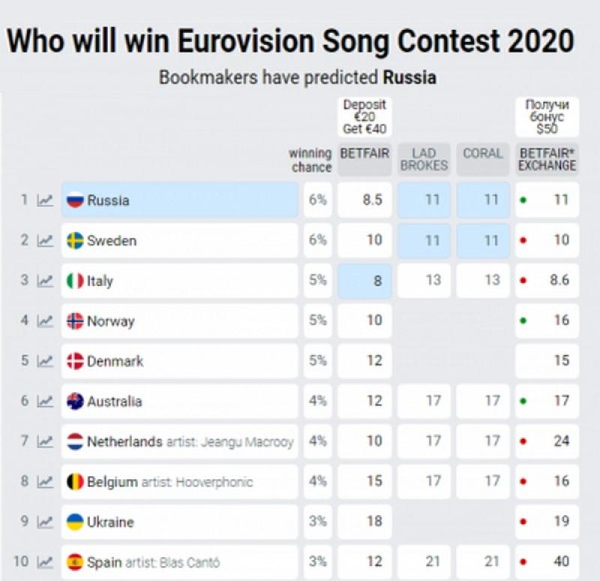This screenshot has width=600, height=581.
Task: Click the Получи бонус $50 offer
Action: (547, 117)
